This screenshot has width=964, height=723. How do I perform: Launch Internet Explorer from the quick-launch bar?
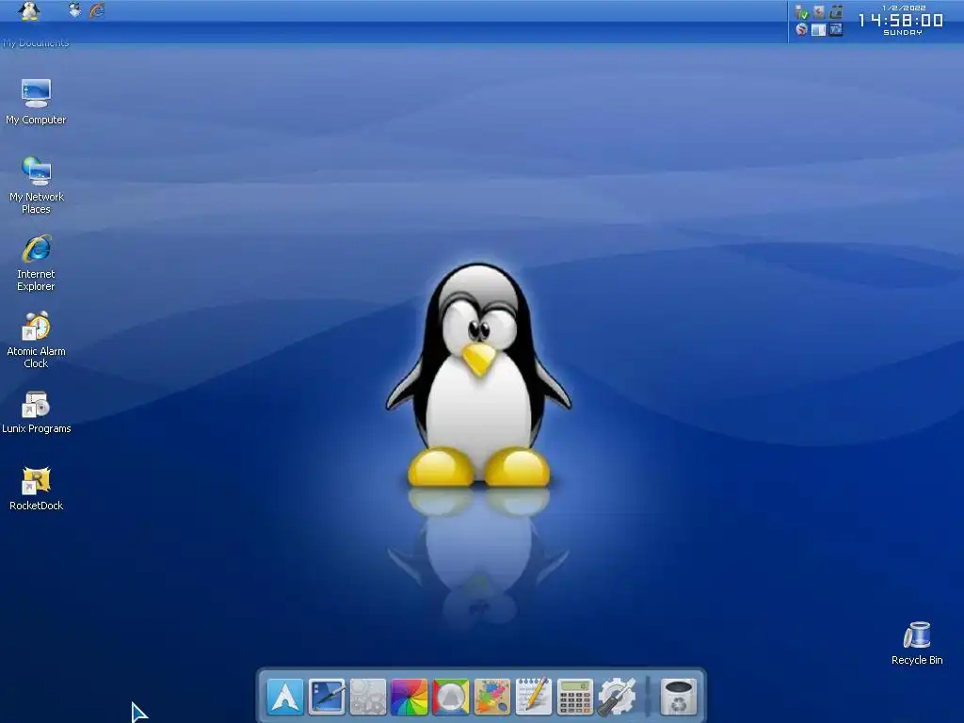coord(97,9)
